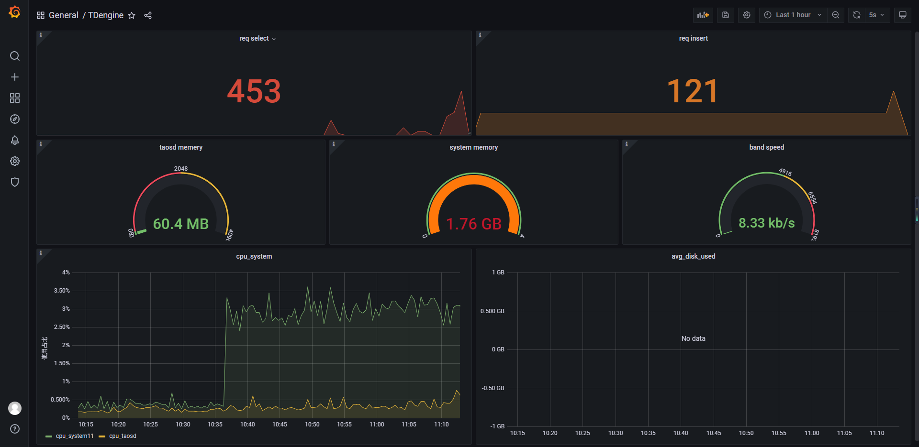The width and height of the screenshot is (919, 447).
Task: Show info for req select panel
Action: pyautogui.click(x=41, y=35)
